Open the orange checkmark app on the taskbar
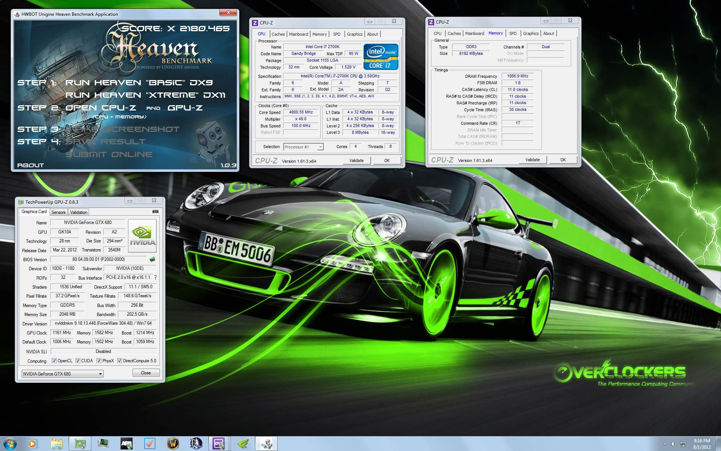The height and width of the screenshot is (451, 721). point(149,444)
